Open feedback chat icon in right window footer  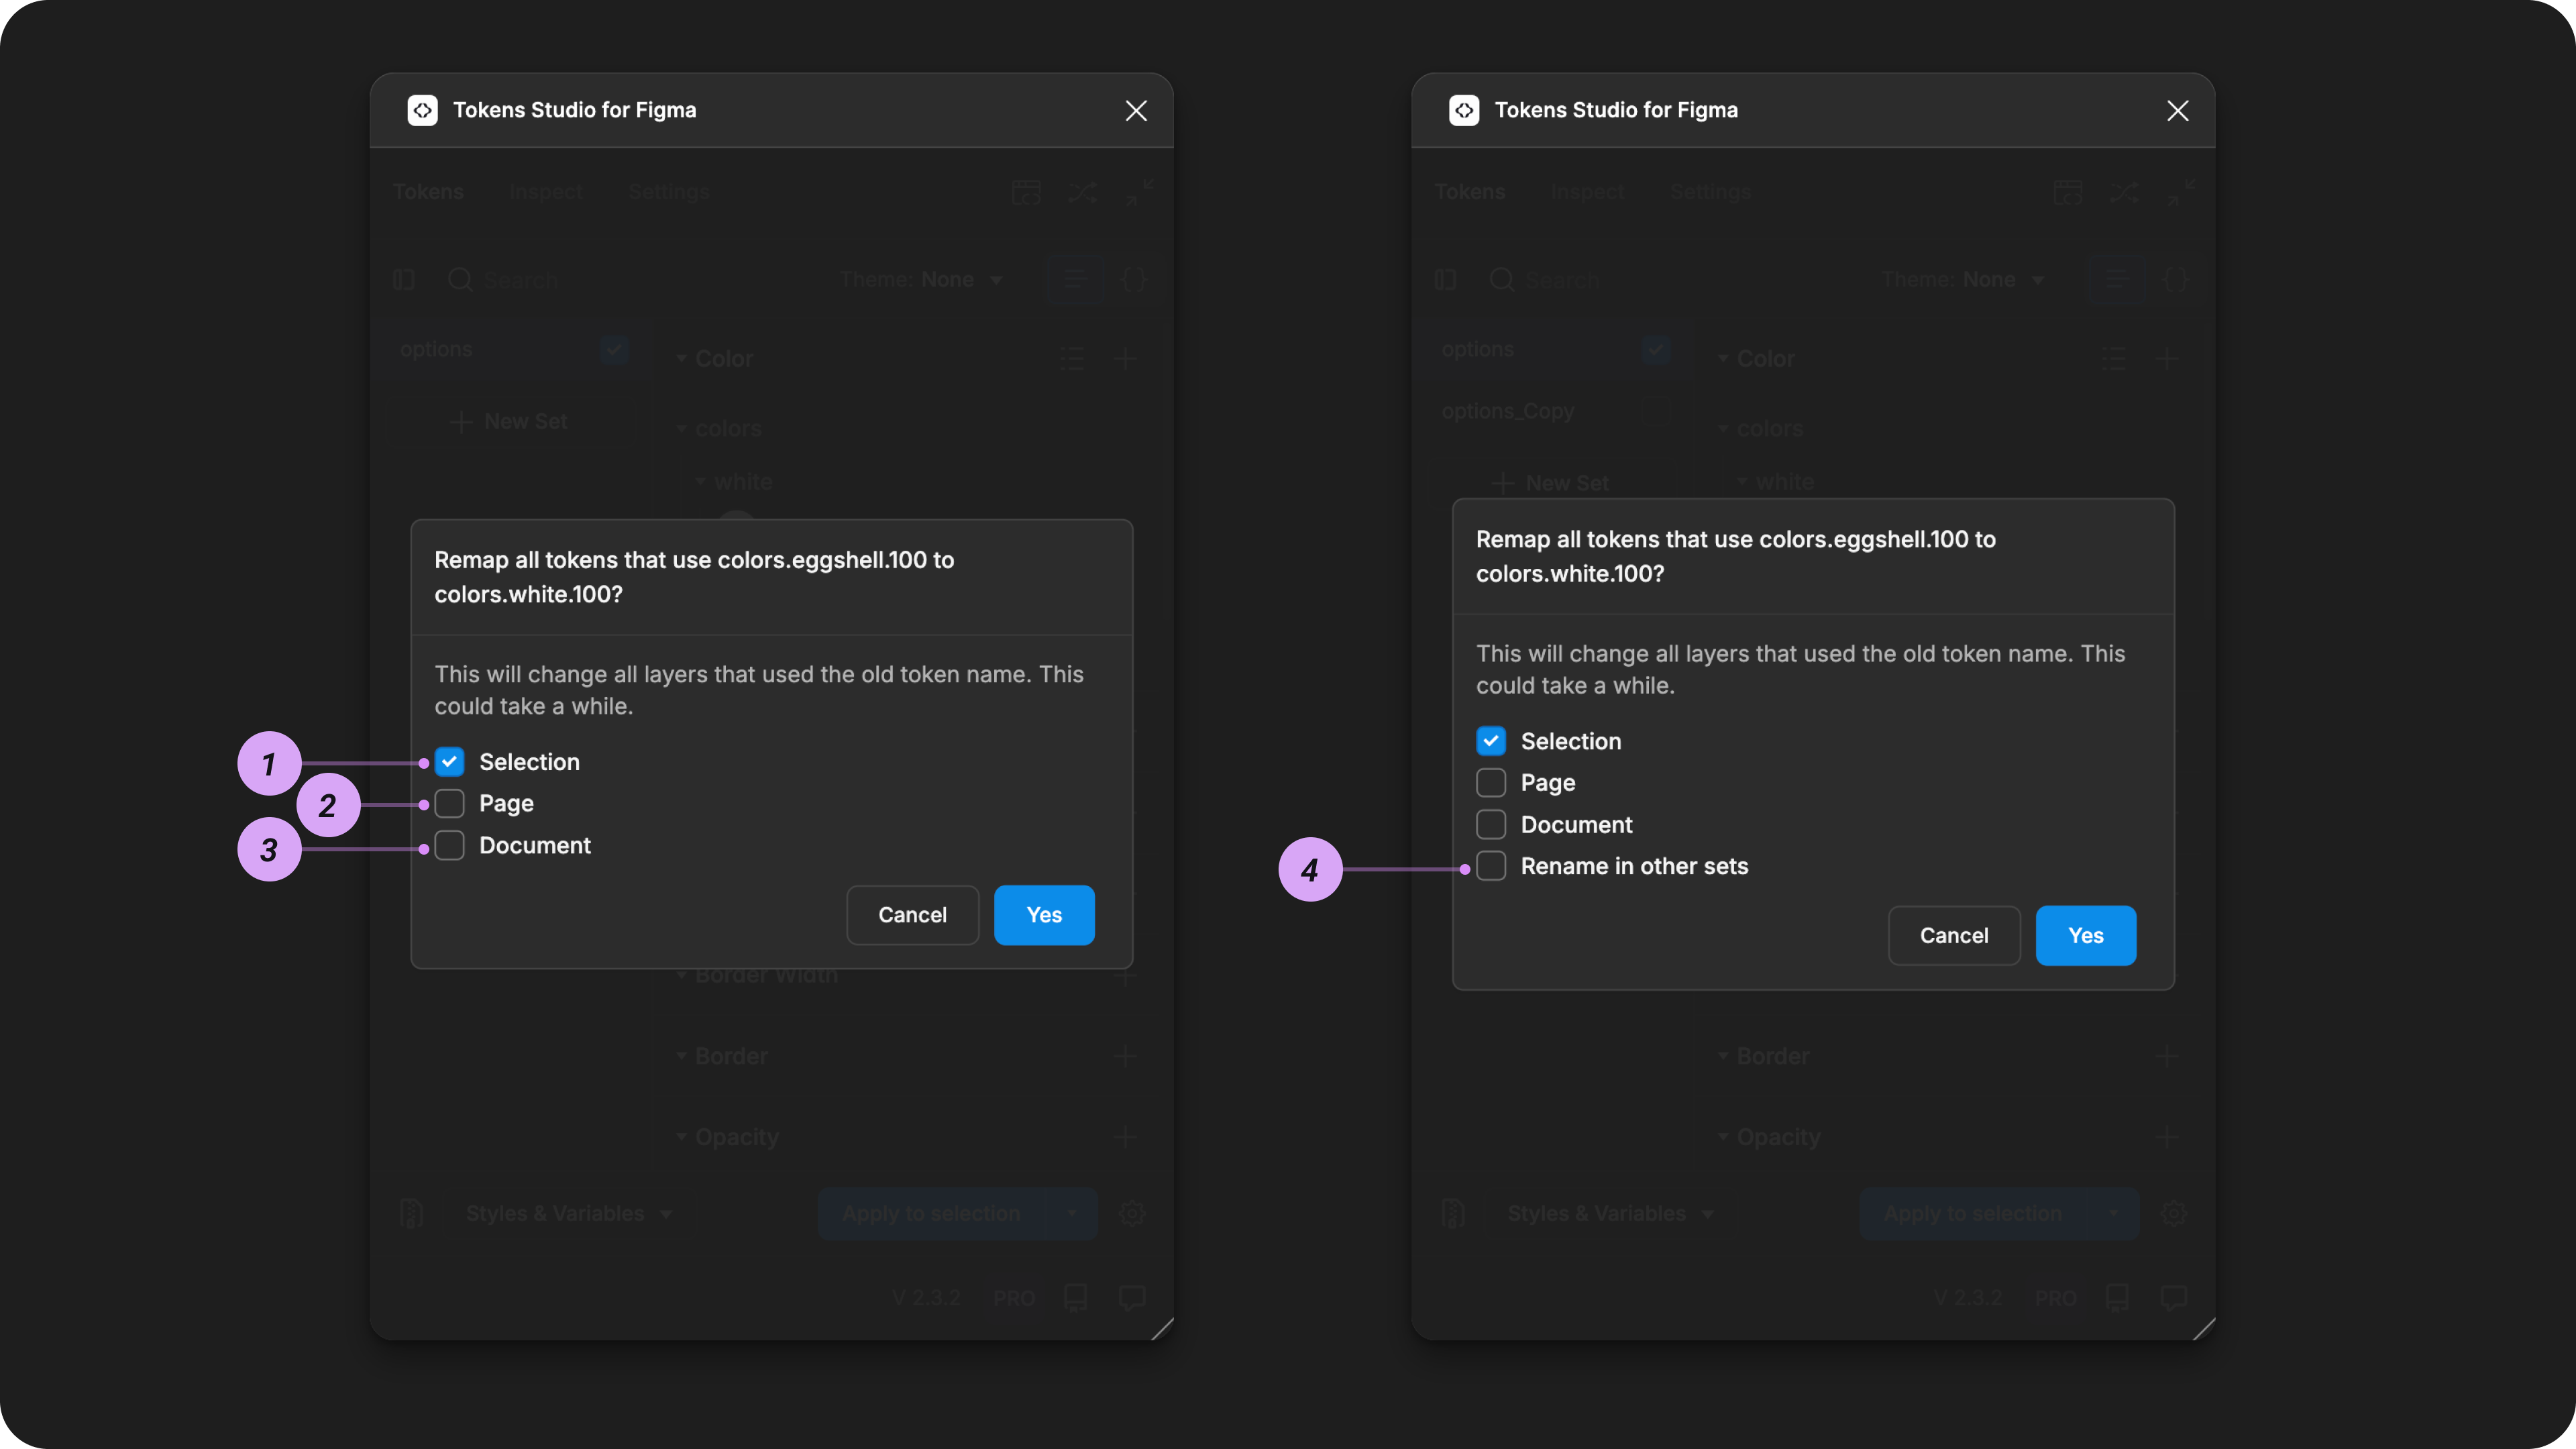pyautogui.click(x=2173, y=1298)
